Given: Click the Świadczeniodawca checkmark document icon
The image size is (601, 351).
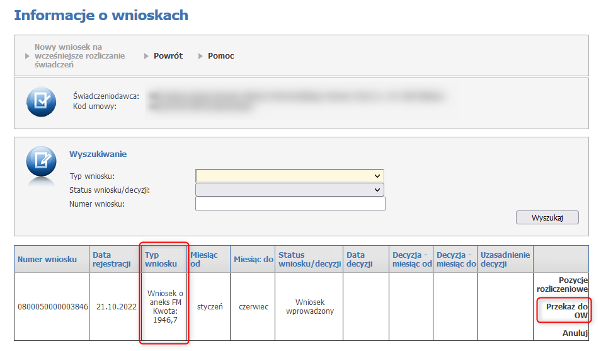Looking at the screenshot, I should click(41, 102).
